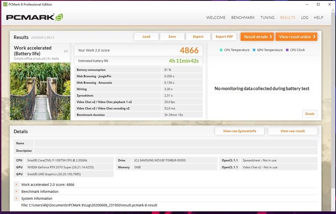Click the Description input field
Screen dimensions: 336x214
tap(176, 151)
